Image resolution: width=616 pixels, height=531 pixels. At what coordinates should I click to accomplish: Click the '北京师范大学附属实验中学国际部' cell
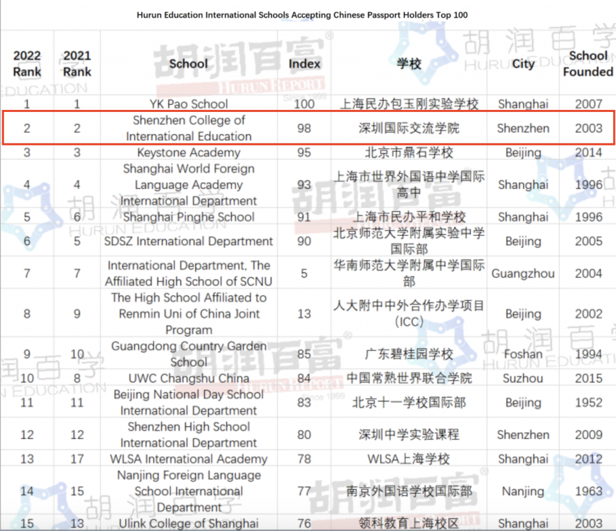coord(409,241)
